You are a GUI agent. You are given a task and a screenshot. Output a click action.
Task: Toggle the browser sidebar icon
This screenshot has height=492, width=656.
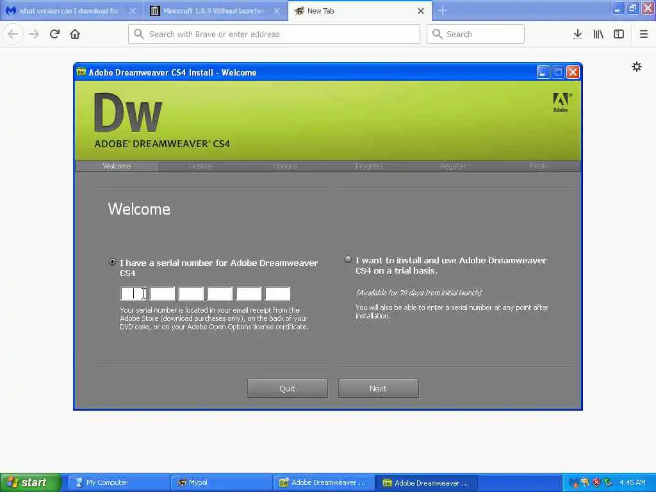619,34
